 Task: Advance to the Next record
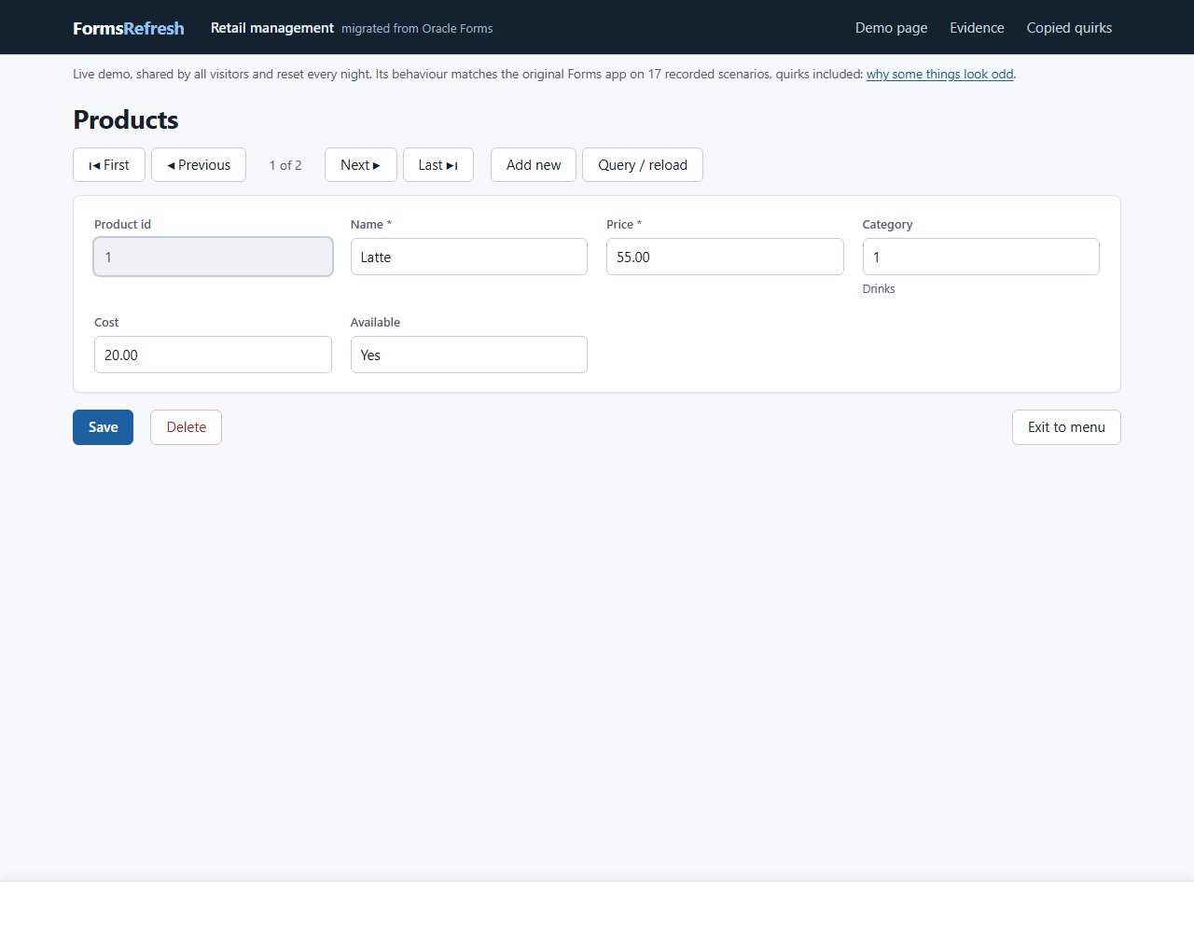coord(361,165)
